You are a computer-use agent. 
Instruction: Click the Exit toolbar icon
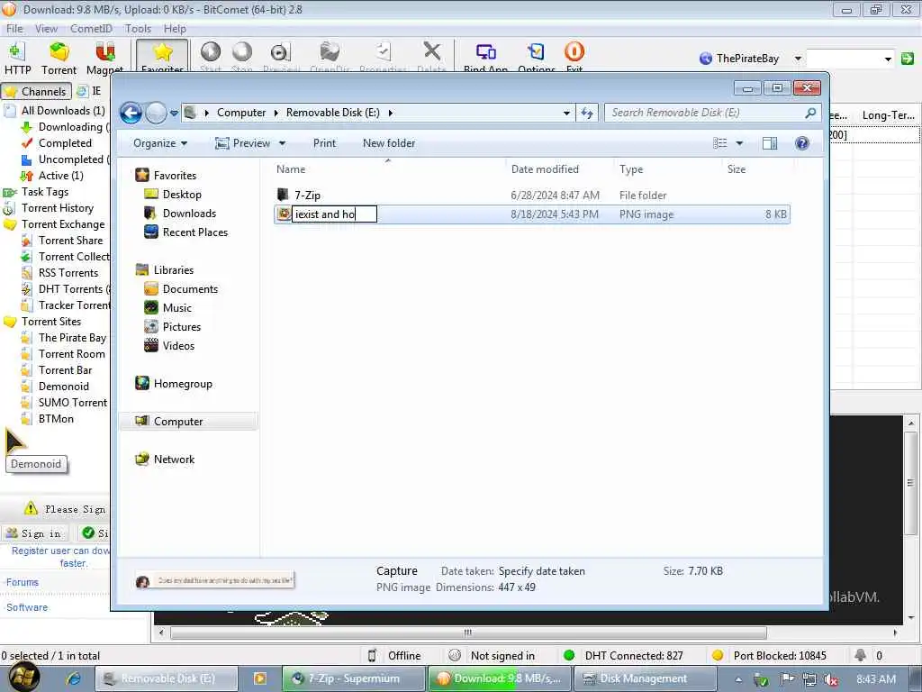click(574, 52)
